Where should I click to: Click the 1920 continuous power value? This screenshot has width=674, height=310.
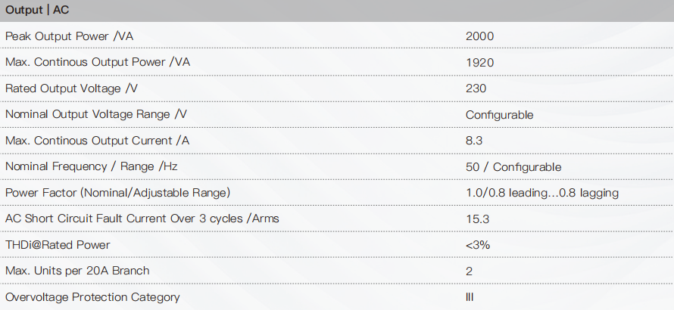pos(479,63)
